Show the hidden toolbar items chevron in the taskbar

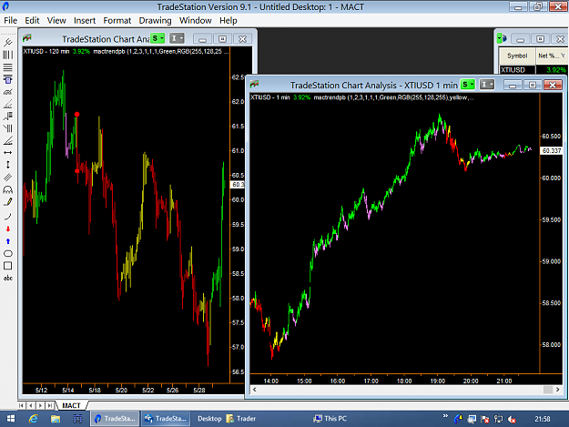coord(445,416)
